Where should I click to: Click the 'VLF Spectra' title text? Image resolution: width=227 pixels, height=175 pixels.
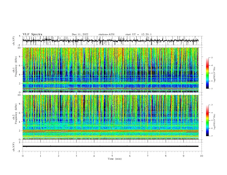(32, 34)
